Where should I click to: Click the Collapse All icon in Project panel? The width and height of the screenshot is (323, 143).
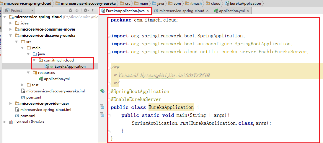click(x=77, y=10)
